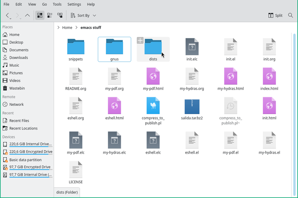The image size is (298, 198).
Task: Click the Search magnifier icon
Action: (290, 15)
